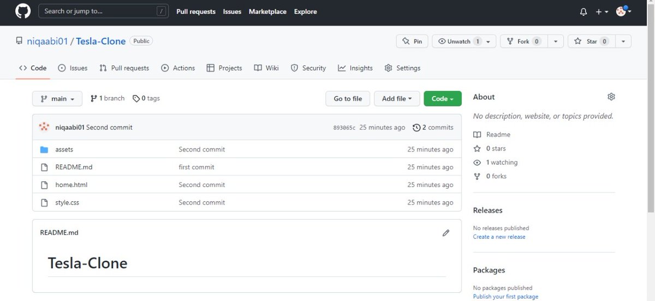This screenshot has height=301, width=655.
Task: Click the Tesla-Clone README title
Action: pyautogui.click(x=87, y=263)
